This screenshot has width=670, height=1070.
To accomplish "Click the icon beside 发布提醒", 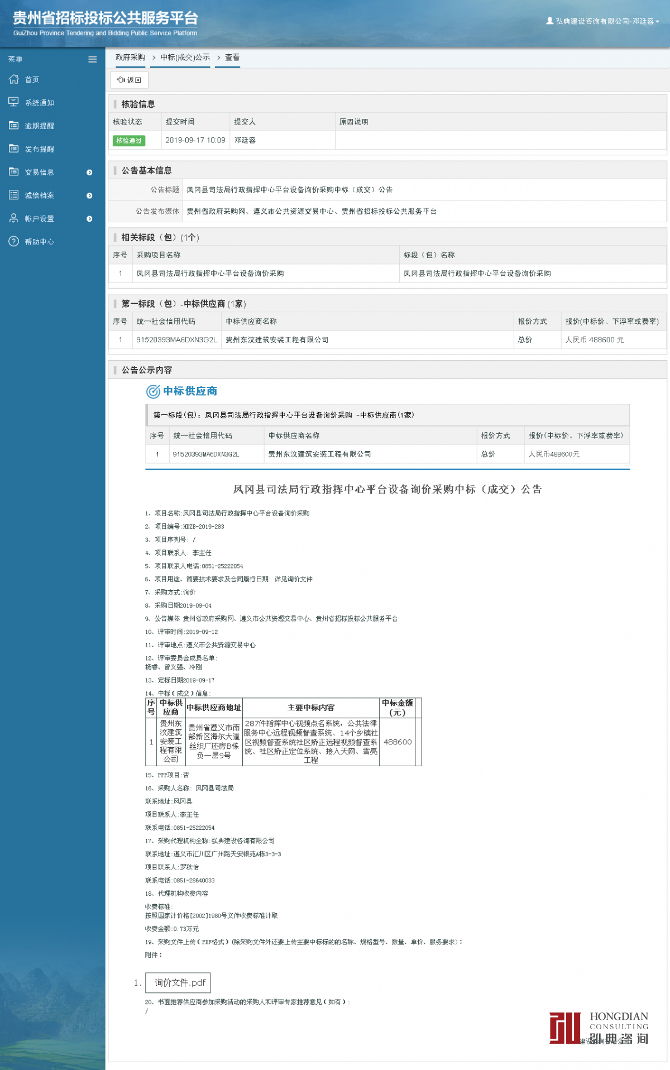I will click(x=14, y=149).
